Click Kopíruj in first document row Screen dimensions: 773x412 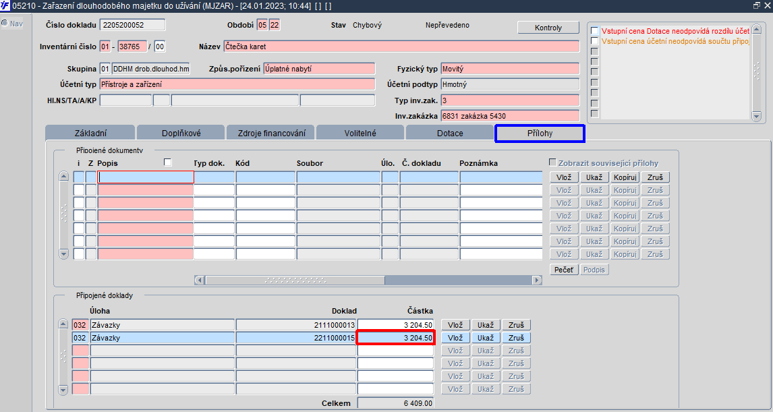[x=625, y=177]
